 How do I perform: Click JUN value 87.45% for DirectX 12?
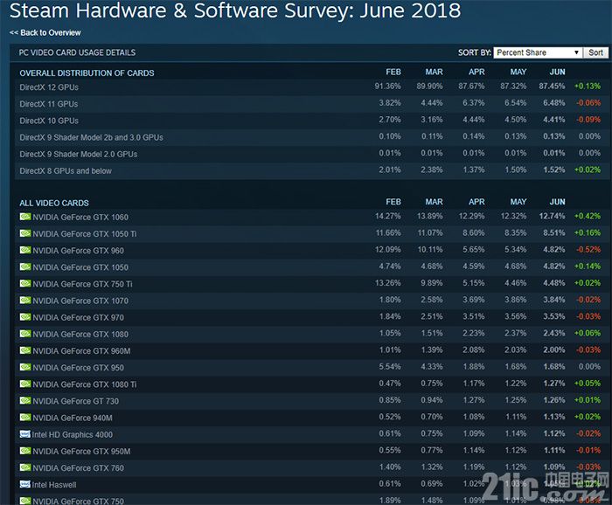[552, 86]
